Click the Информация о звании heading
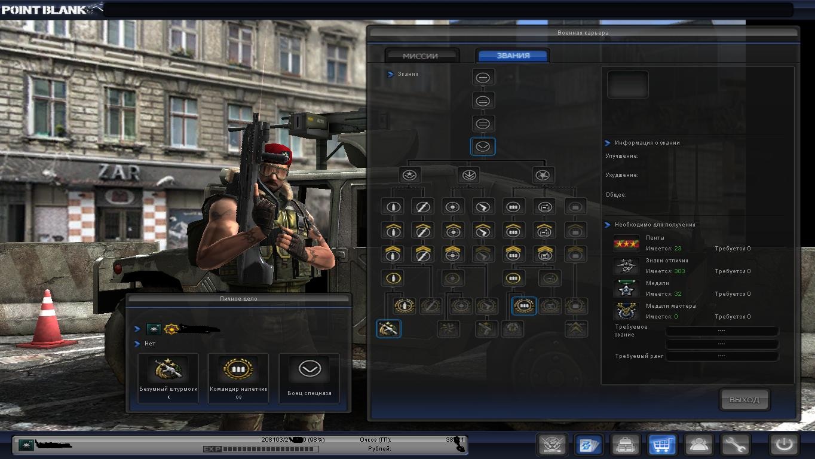The width and height of the screenshot is (815, 459). (647, 143)
